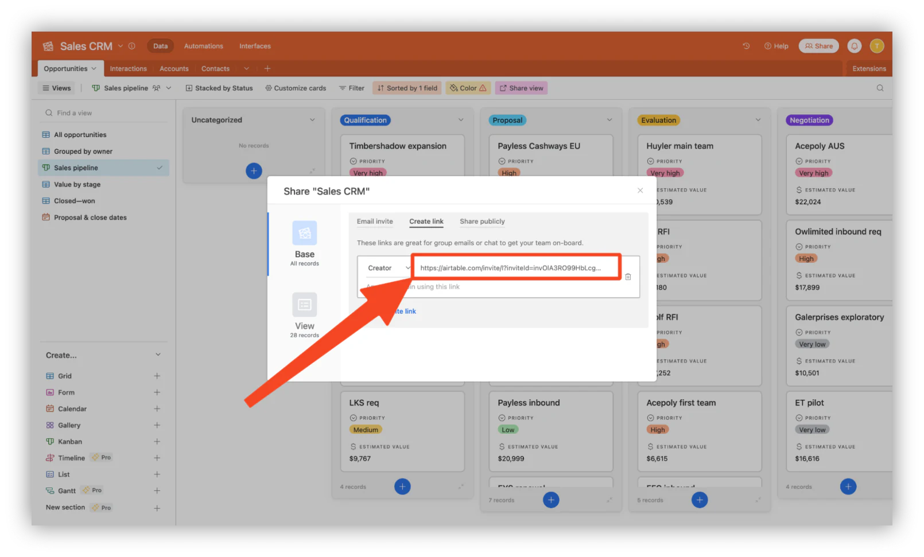Open the Qualification stack menu chevron
The image size is (924, 557).
pyautogui.click(x=461, y=120)
